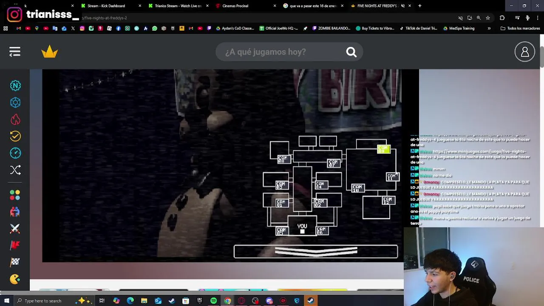Open the green 'N' new games sidebar icon
This screenshot has width=544, height=306.
pyautogui.click(x=15, y=86)
